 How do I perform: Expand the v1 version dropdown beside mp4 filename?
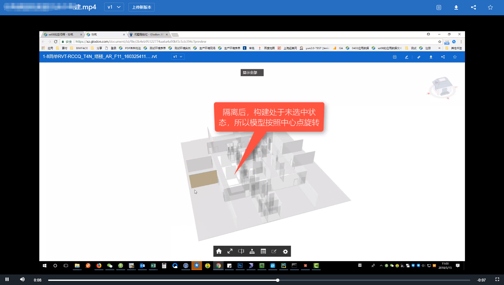coord(114,7)
